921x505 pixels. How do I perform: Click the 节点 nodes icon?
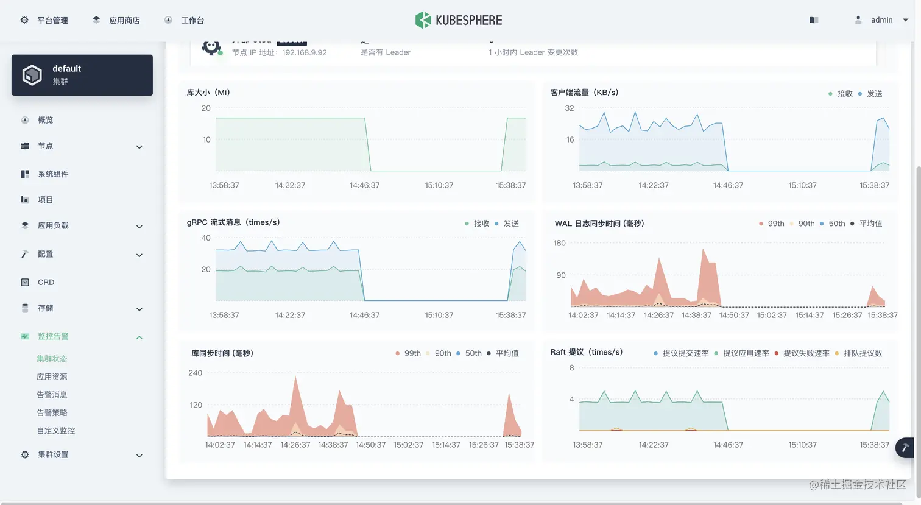coord(25,146)
